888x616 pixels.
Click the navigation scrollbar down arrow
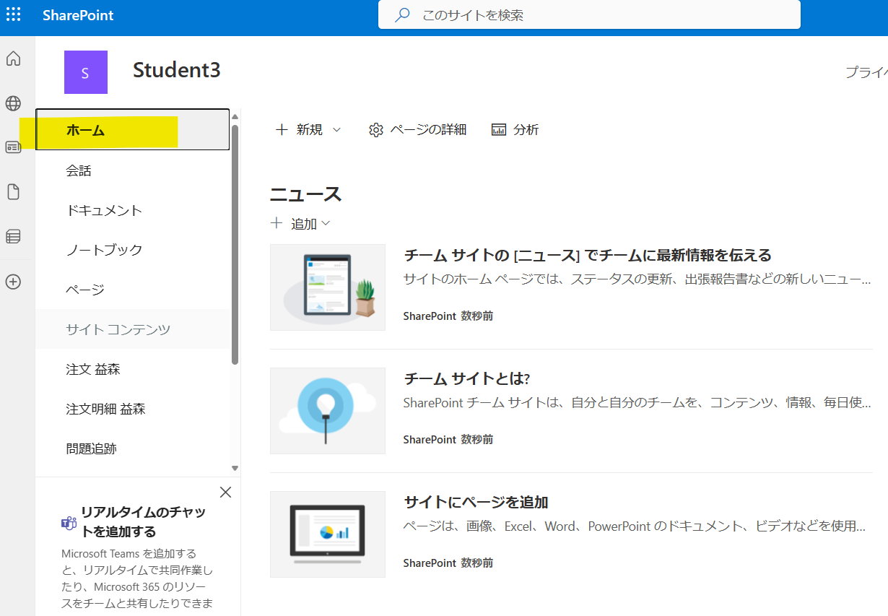235,468
